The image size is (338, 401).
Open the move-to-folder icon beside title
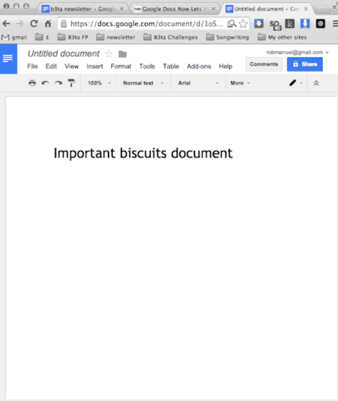123,54
